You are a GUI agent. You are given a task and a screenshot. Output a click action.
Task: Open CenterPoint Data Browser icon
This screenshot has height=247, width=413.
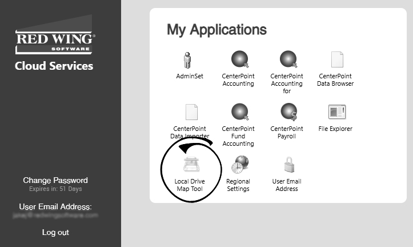337,59
